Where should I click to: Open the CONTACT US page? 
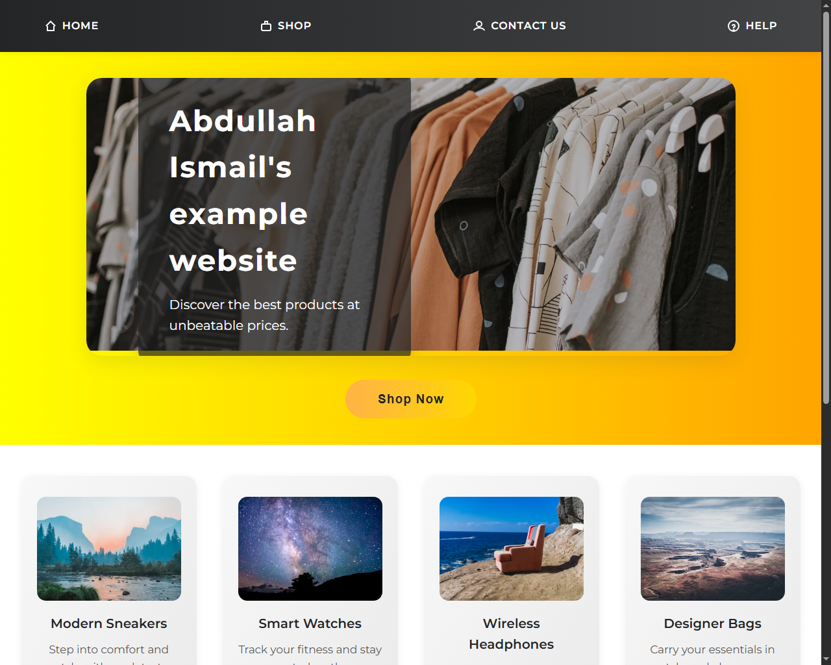(x=519, y=26)
